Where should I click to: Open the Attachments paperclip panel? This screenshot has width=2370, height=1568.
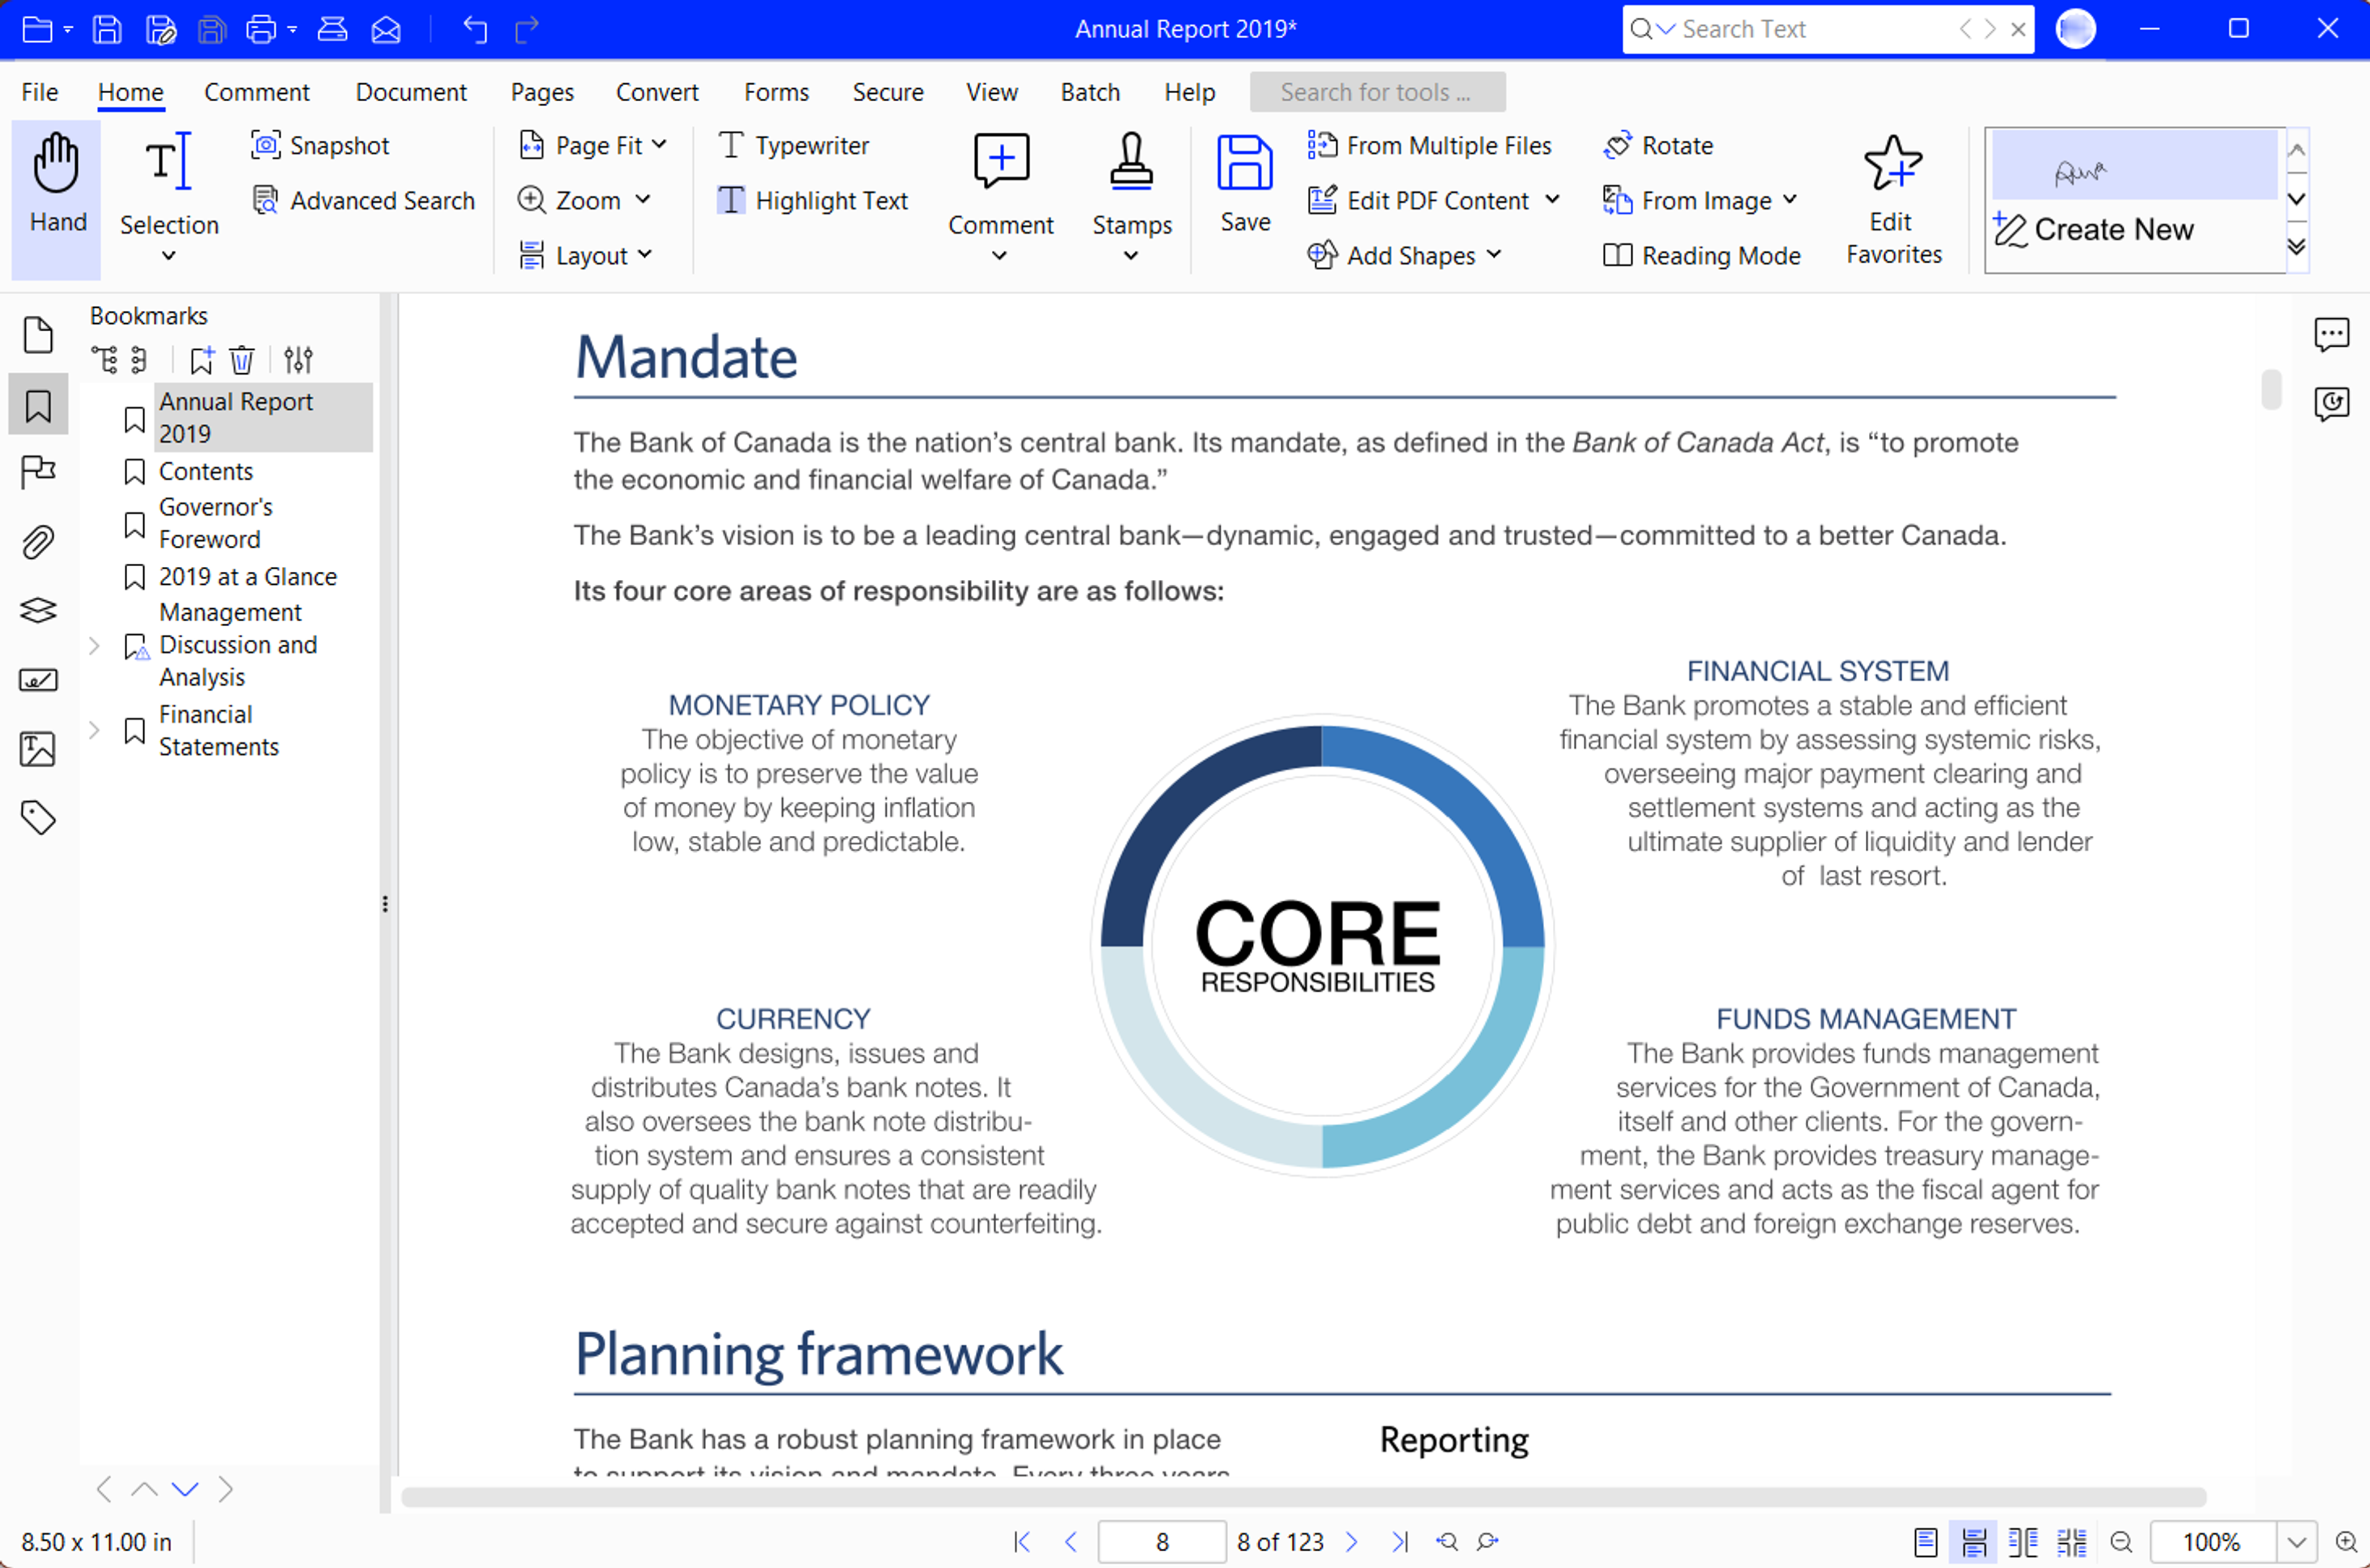coord(38,542)
